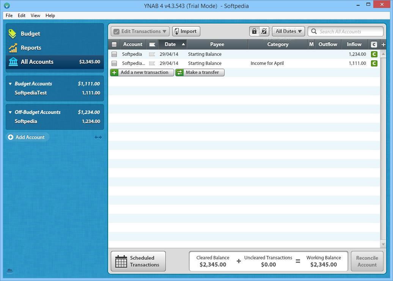Select the SoftpediaTest account
Image resolution: width=393 pixels, height=281 pixels.
tap(55, 93)
